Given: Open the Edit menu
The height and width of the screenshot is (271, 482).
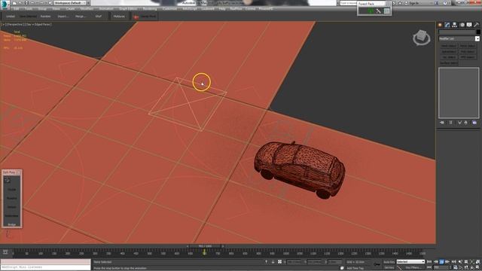Looking at the screenshot, I should 17,9.
